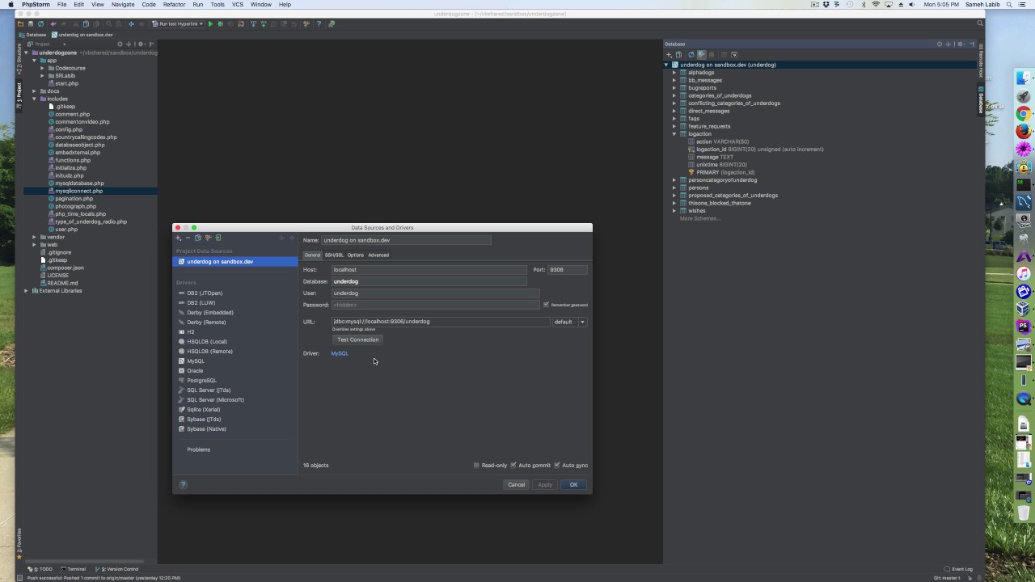Open Run test Hyperlink configuration dropdown

178,24
